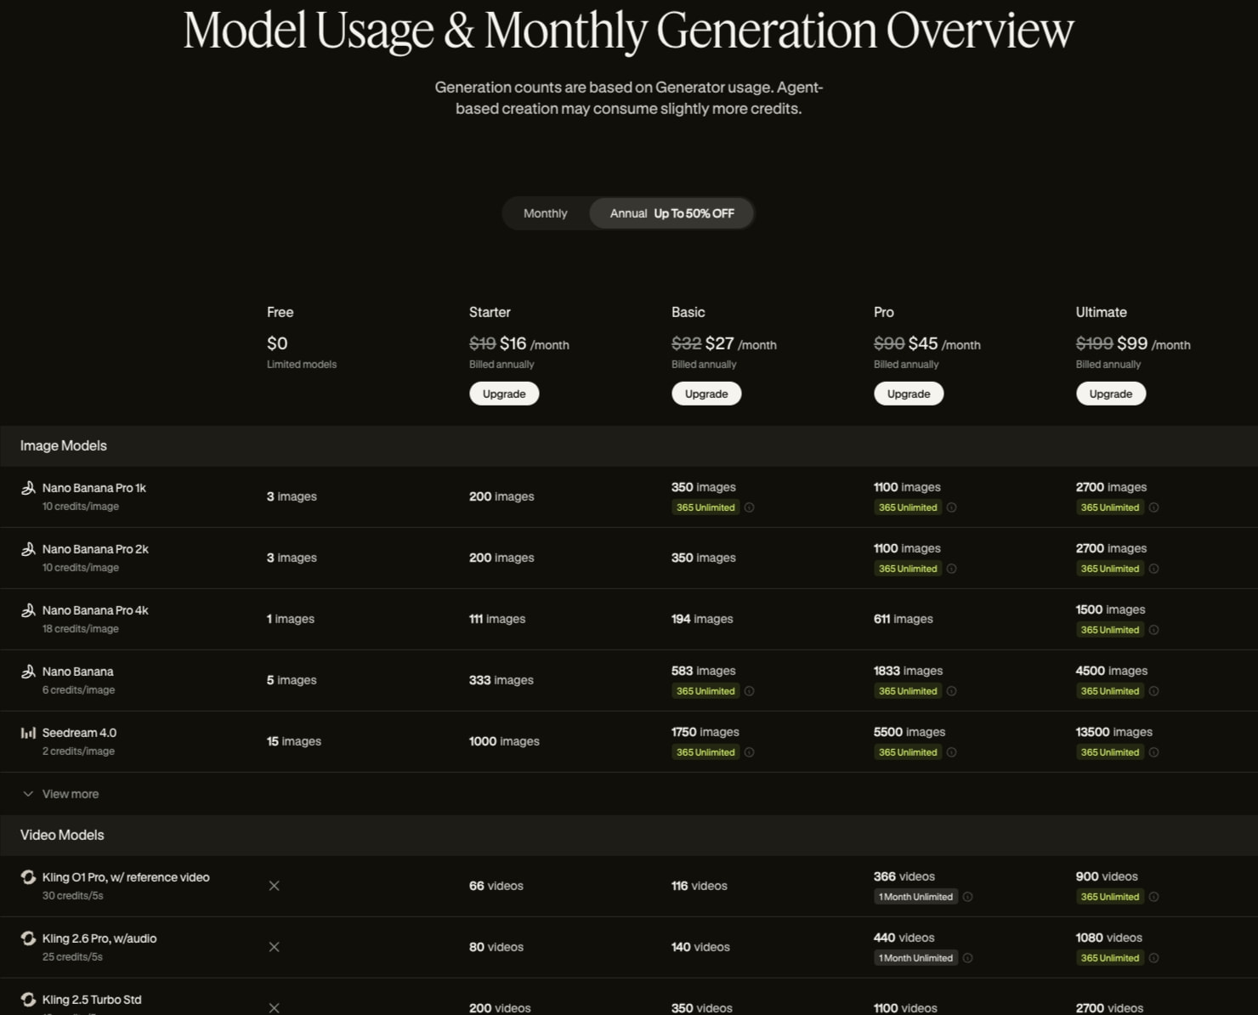Click the Kling 2.5 Turbo Std icon

[28, 1000]
